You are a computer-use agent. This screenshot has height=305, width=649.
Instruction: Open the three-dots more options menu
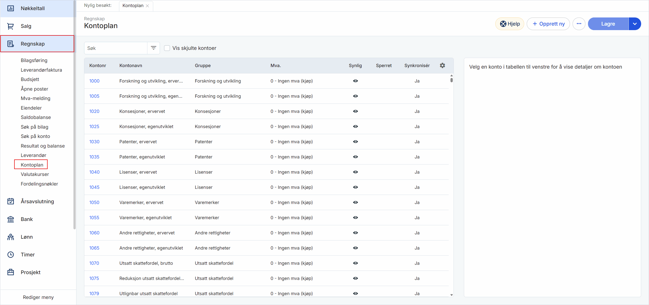click(x=579, y=24)
